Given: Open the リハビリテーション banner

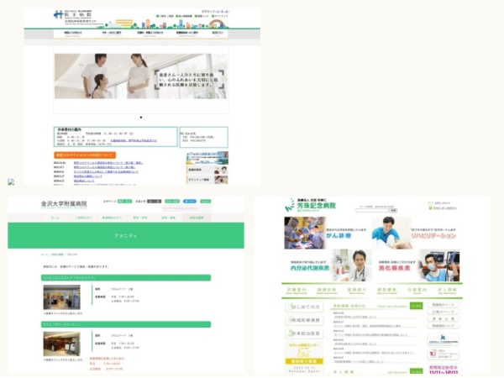Looking at the screenshot, I should tap(415, 233).
